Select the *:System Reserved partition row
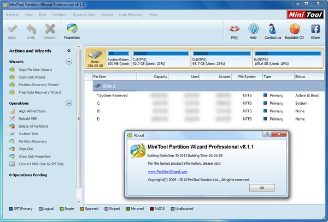Screen dimensions: 328x222 pyautogui.click(x=209, y=95)
